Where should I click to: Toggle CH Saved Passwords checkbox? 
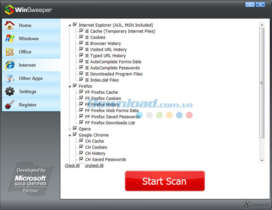click(81, 159)
